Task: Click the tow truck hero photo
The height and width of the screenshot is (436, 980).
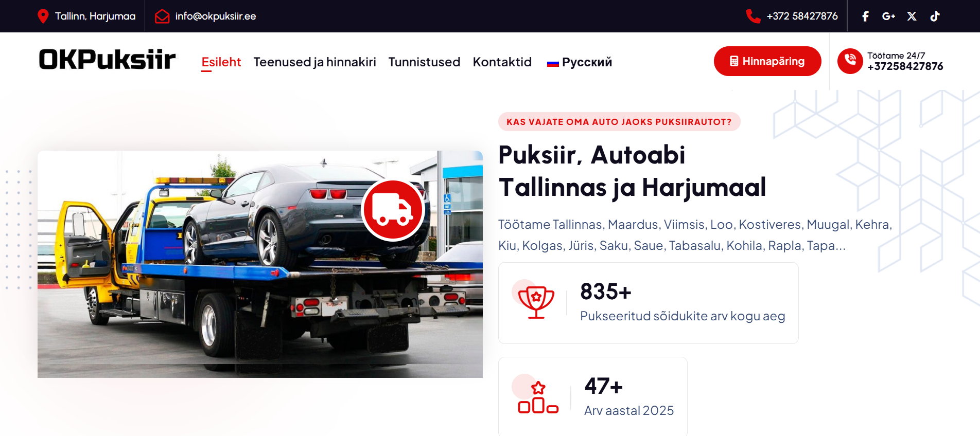Action: [x=260, y=264]
